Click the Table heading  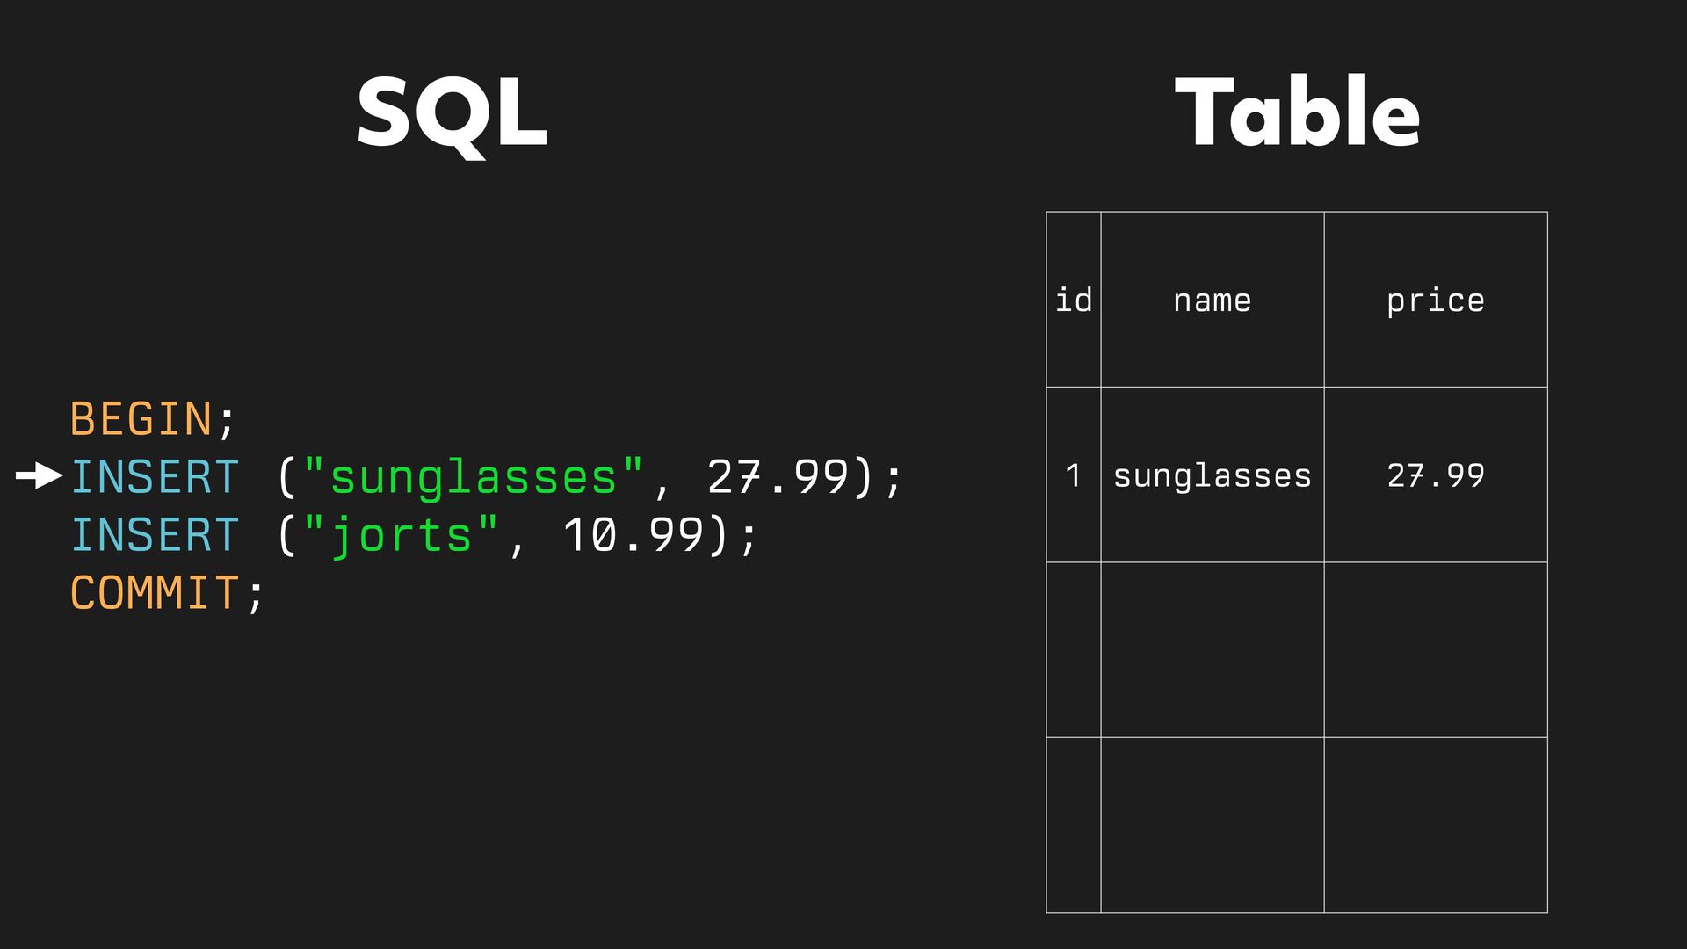tap(1297, 112)
